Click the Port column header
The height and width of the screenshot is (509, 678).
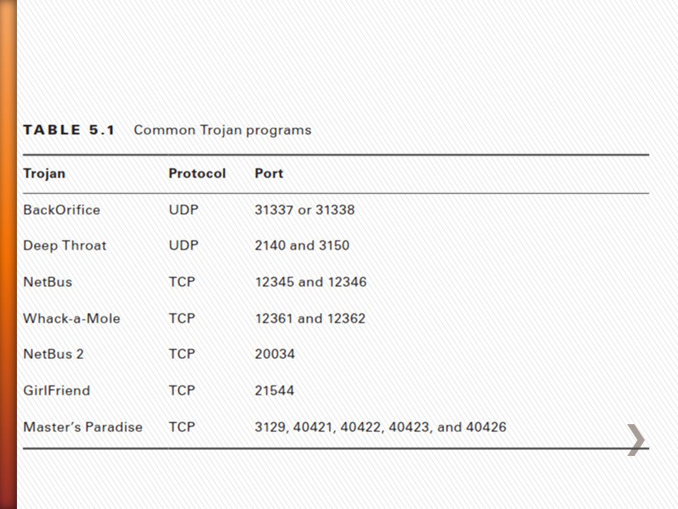(269, 174)
